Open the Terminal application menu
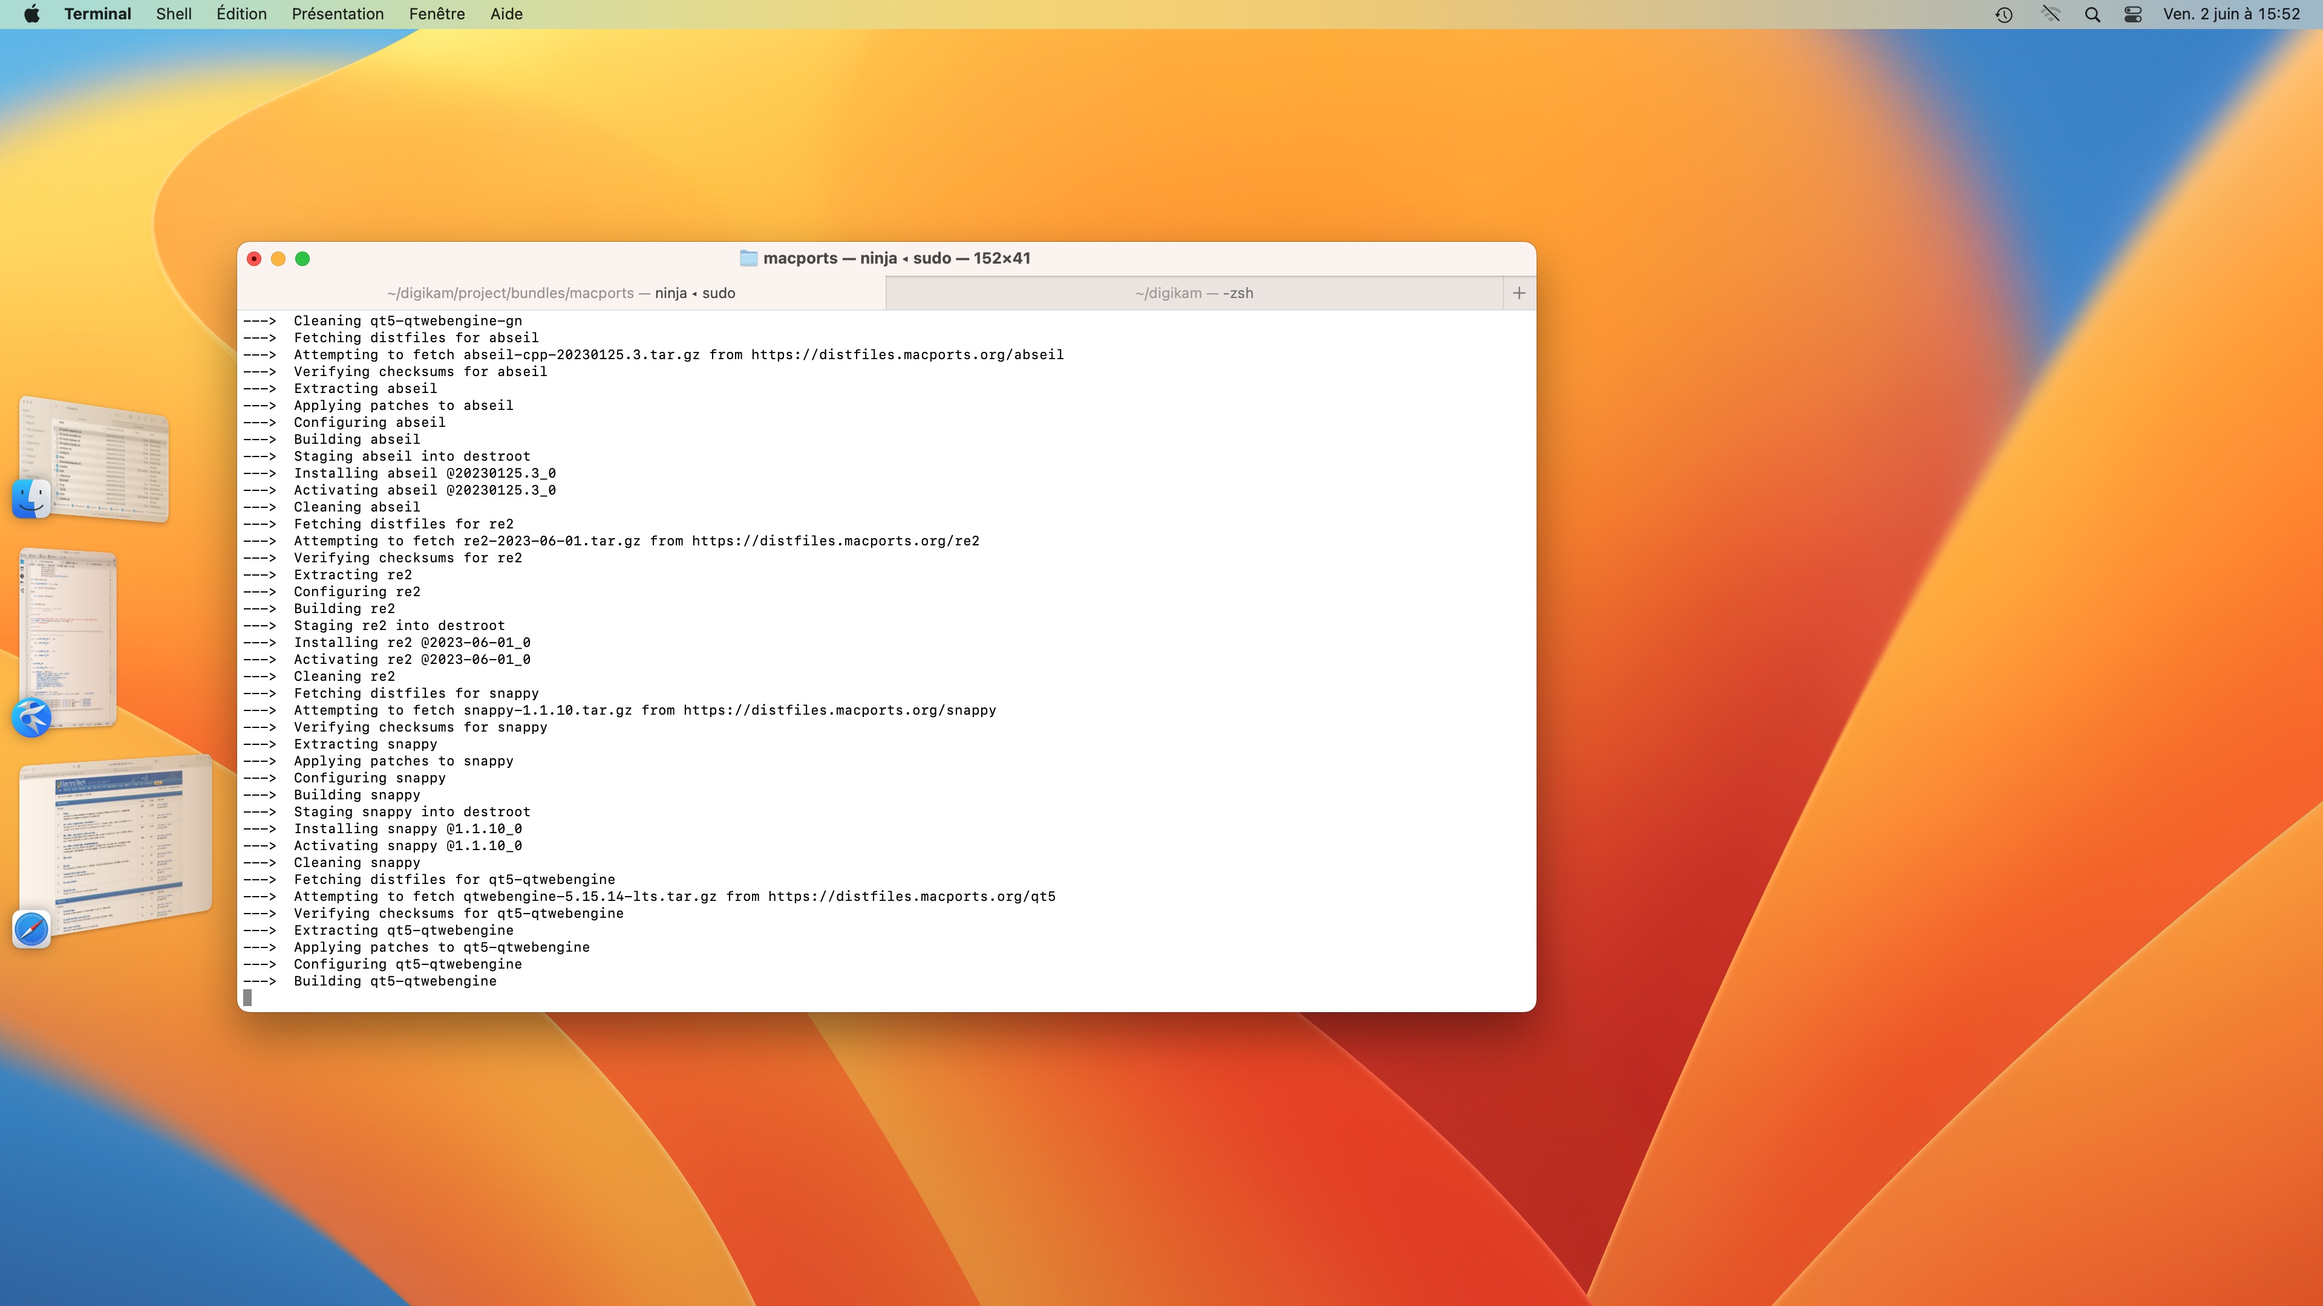 tap(97, 13)
